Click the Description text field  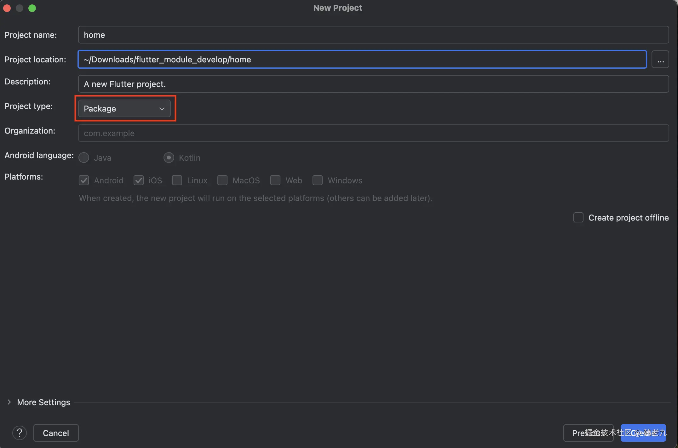tap(373, 84)
